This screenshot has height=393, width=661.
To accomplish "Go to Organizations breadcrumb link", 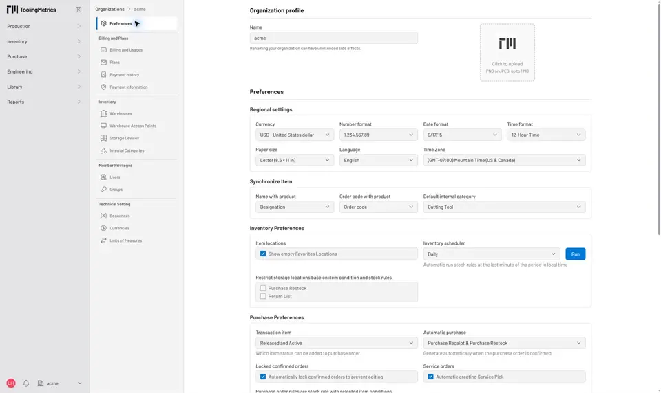I will click(109, 9).
